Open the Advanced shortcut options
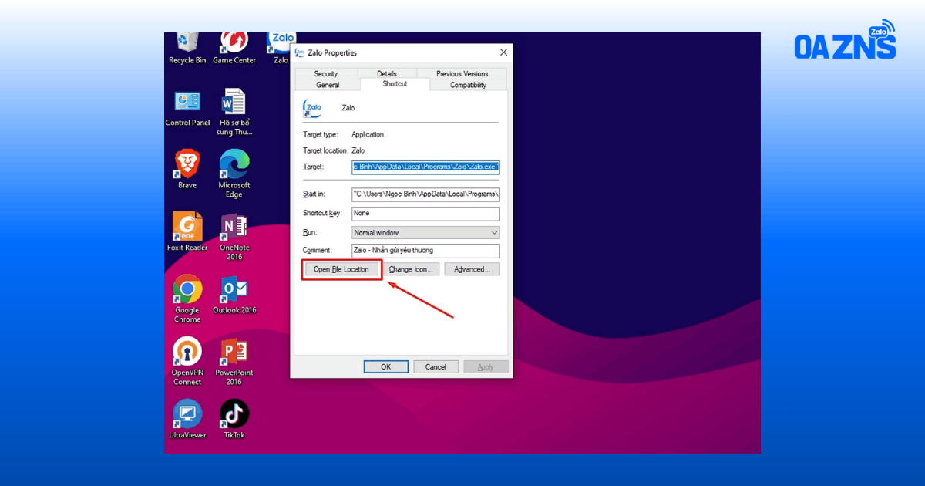This screenshot has width=925, height=486. (472, 269)
